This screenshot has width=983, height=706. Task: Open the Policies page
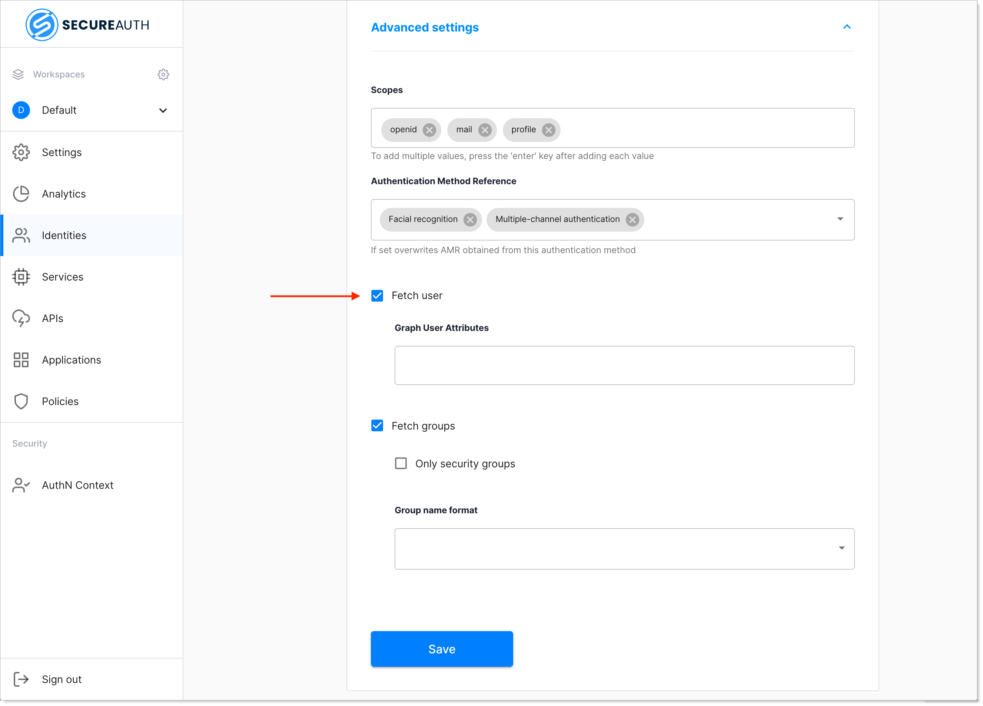pos(92,402)
